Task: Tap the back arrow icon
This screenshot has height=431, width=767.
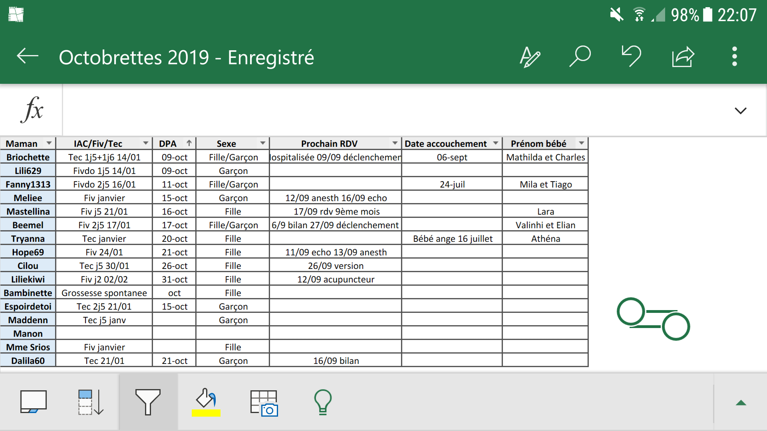Action: (x=27, y=57)
